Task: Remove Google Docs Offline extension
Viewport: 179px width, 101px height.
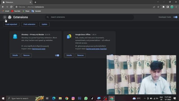Action: point(80,55)
